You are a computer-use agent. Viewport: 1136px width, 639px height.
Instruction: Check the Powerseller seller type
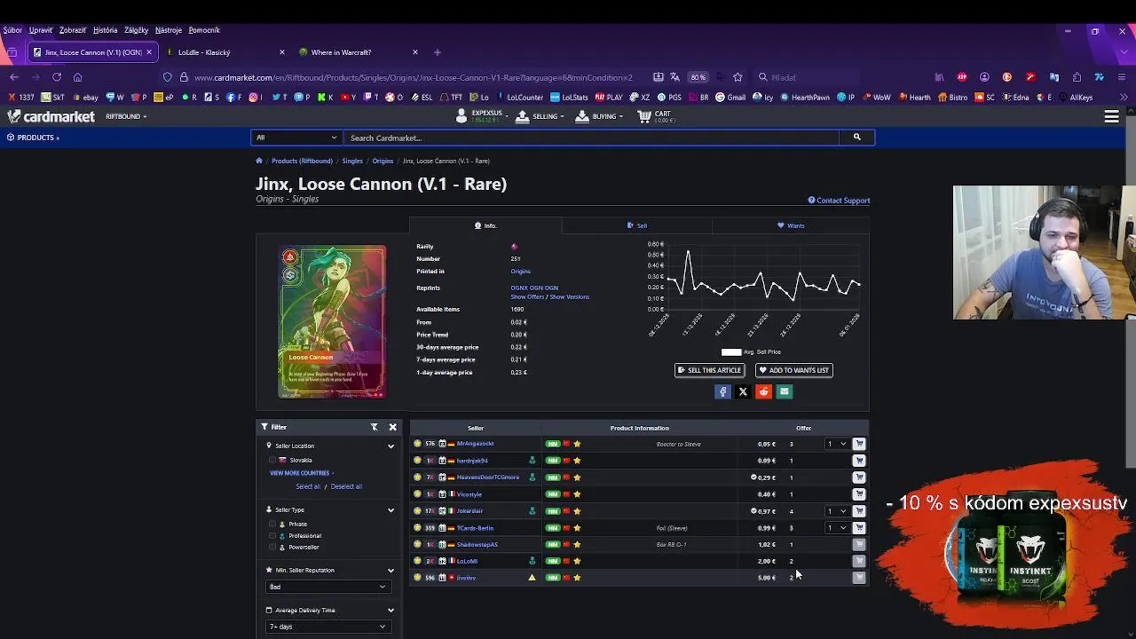pyautogui.click(x=272, y=547)
